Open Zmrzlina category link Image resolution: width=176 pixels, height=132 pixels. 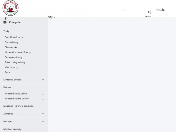tap(8, 114)
